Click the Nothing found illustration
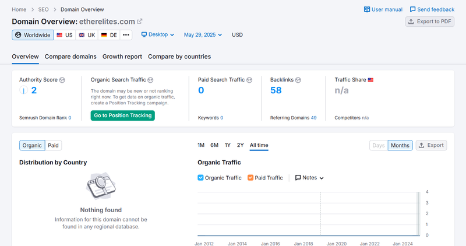466x246 pixels. click(101, 186)
